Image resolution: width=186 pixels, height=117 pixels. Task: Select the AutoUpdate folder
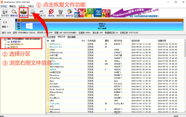pyautogui.click(x=55, y=86)
